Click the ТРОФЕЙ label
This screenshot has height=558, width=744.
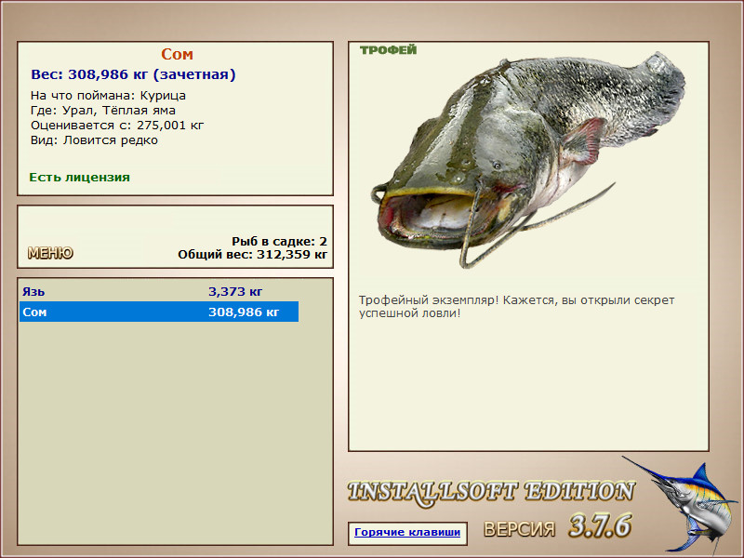(x=388, y=50)
